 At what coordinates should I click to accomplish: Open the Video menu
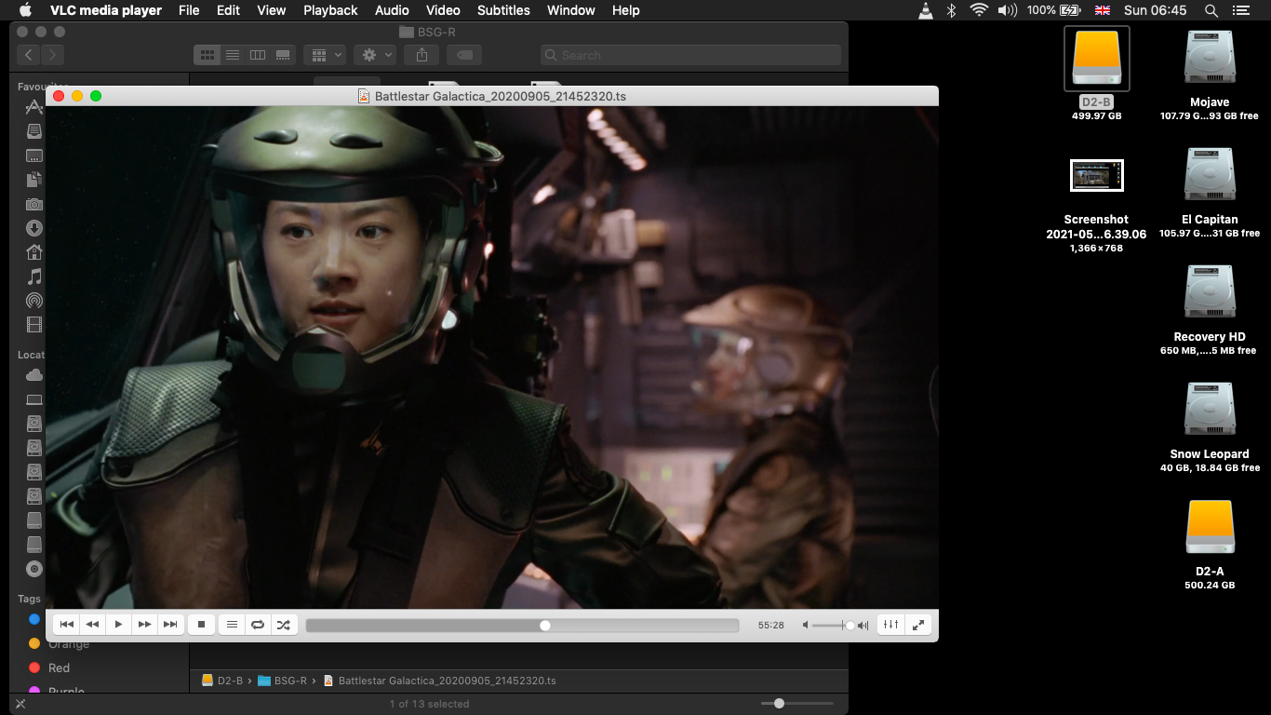click(443, 10)
